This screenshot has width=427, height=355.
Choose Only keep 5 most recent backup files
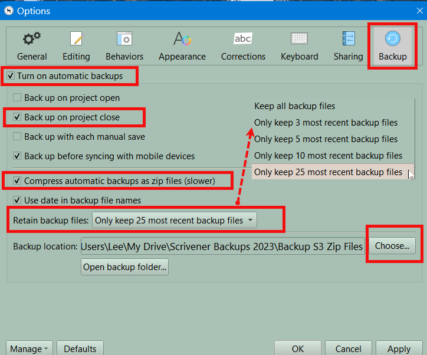click(x=326, y=139)
